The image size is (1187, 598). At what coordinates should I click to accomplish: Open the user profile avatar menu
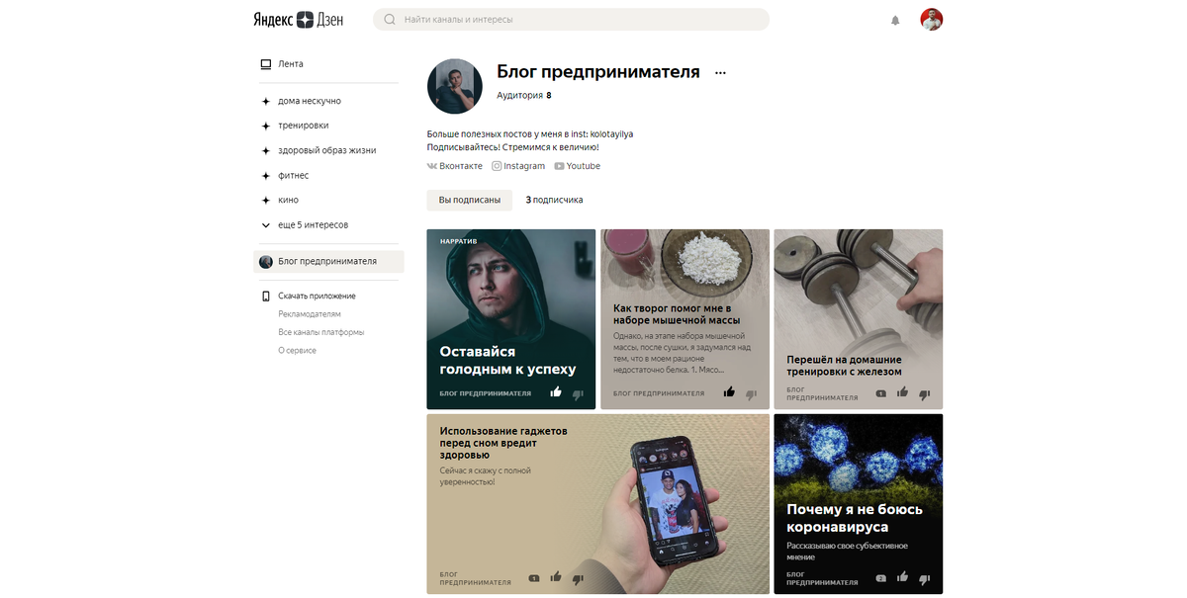(x=931, y=20)
